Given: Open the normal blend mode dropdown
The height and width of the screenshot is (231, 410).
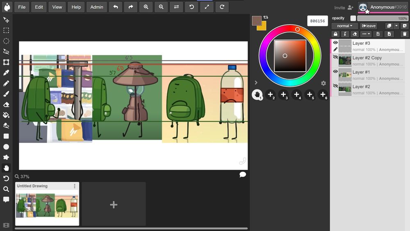Looking at the screenshot, I should point(344,26).
